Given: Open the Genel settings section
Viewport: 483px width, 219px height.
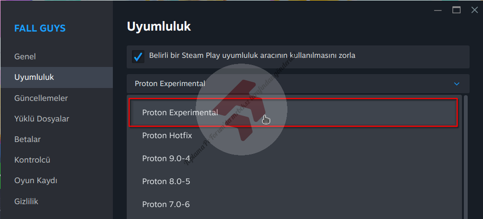Looking at the screenshot, I should tap(25, 56).
